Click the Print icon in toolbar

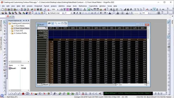click(62, 10)
